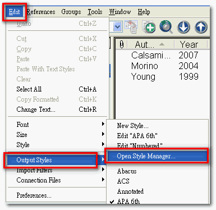Select the Young reference row
This screenshot has width=216, height=210.
(162, 76)
